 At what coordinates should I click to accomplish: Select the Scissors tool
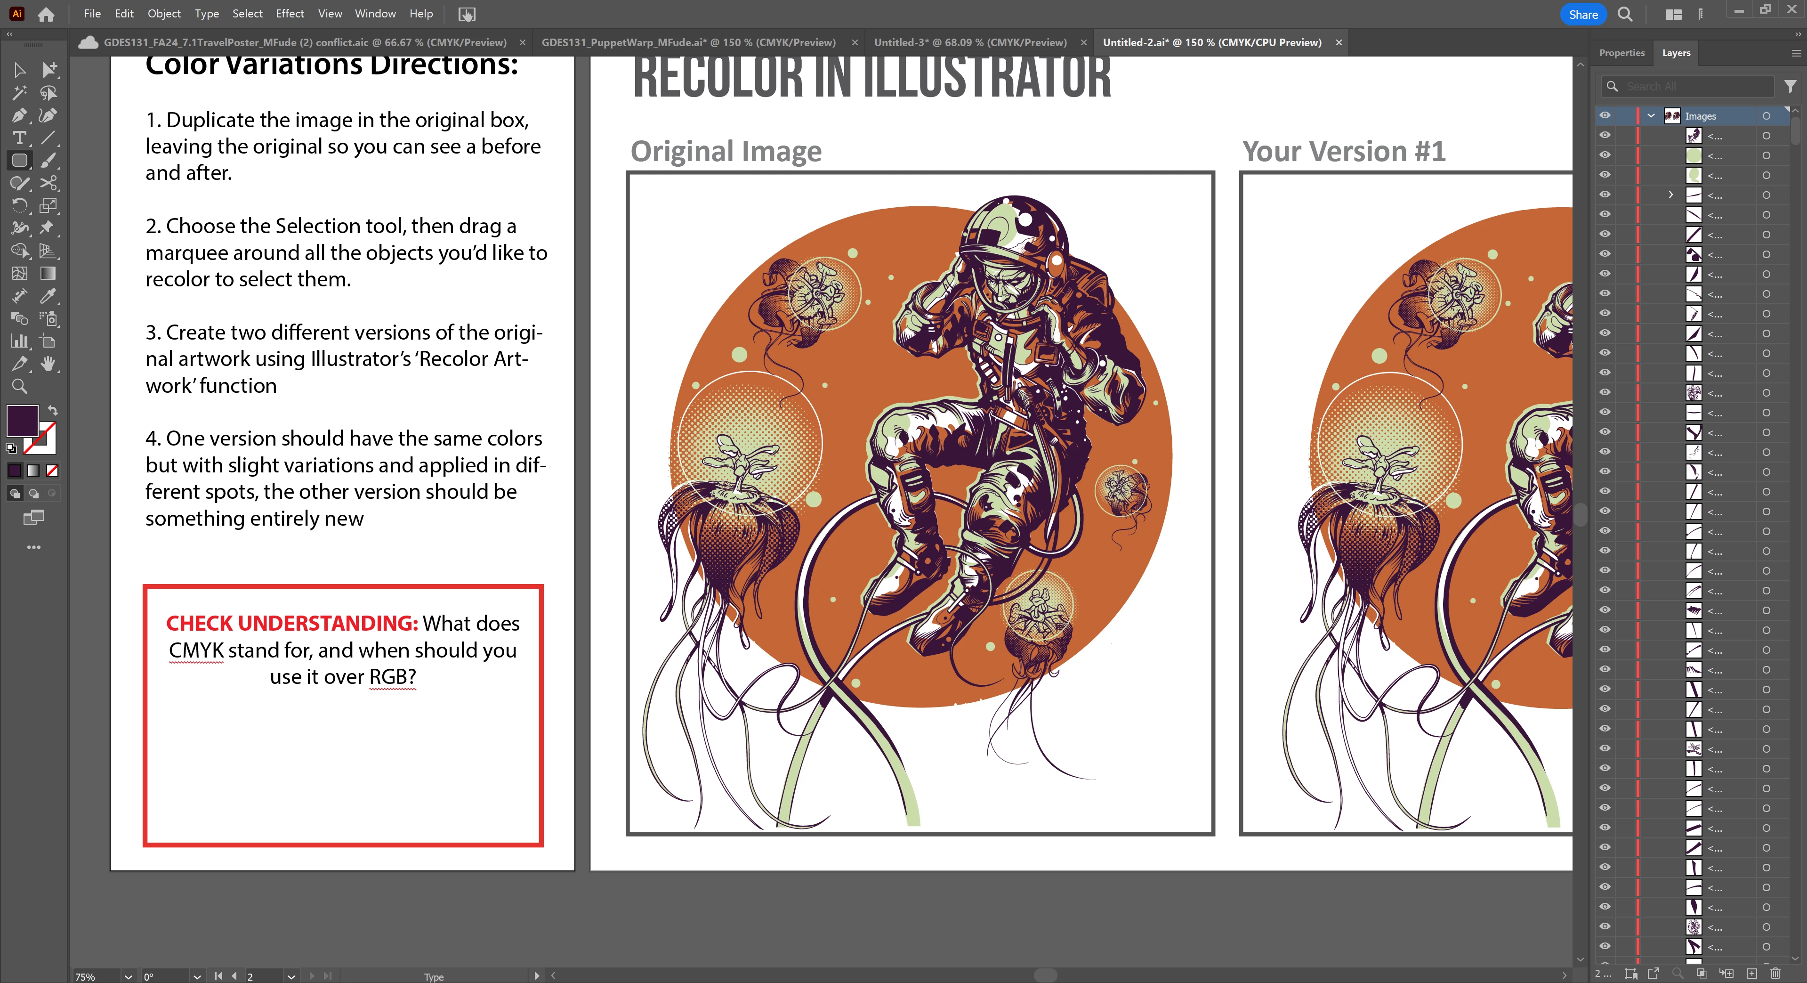click(48, 183)
